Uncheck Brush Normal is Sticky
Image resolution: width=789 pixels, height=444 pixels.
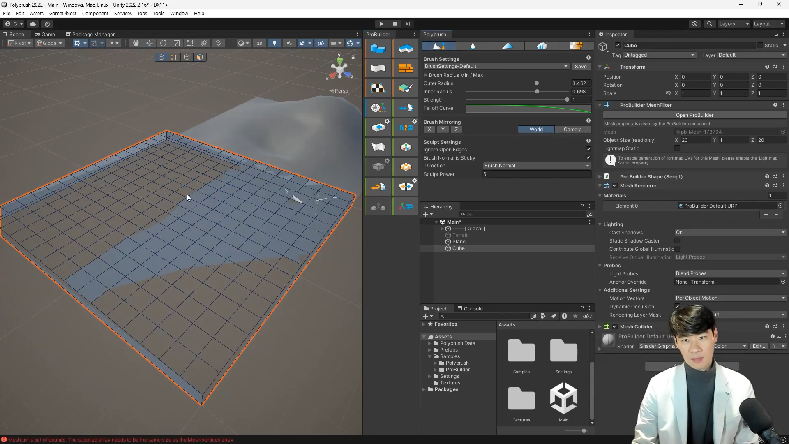tap(588, 158)
